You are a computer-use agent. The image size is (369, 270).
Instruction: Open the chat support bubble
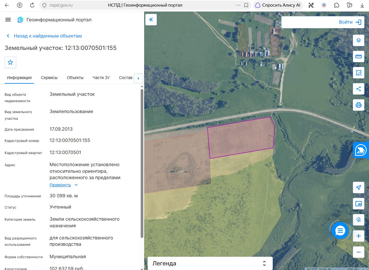click(340, 230)
